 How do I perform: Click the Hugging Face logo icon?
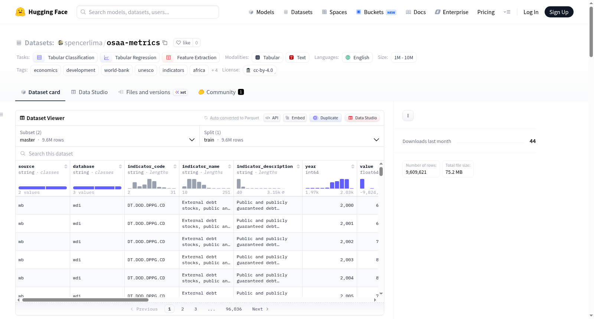click(x=20, y=12)
